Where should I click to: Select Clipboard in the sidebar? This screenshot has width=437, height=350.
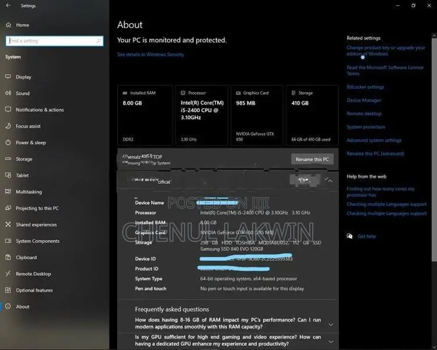pyautogui.click(x=26, y=257)
